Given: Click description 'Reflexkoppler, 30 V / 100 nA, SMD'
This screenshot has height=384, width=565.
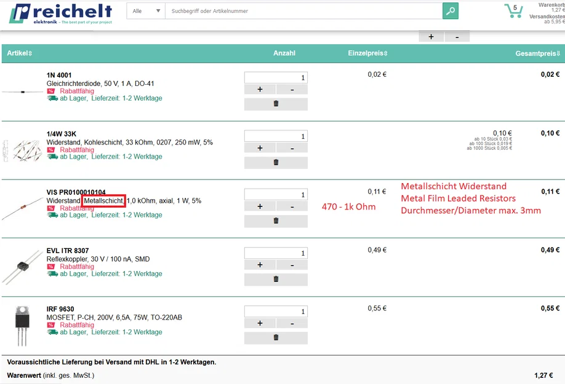Looking at the screenshot, I should click(98, 259).
